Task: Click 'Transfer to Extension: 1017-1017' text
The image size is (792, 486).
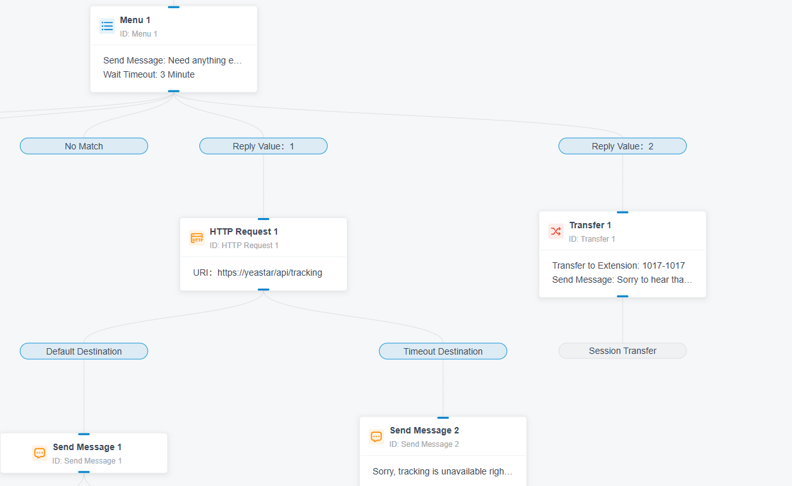Action: [619, 265]
